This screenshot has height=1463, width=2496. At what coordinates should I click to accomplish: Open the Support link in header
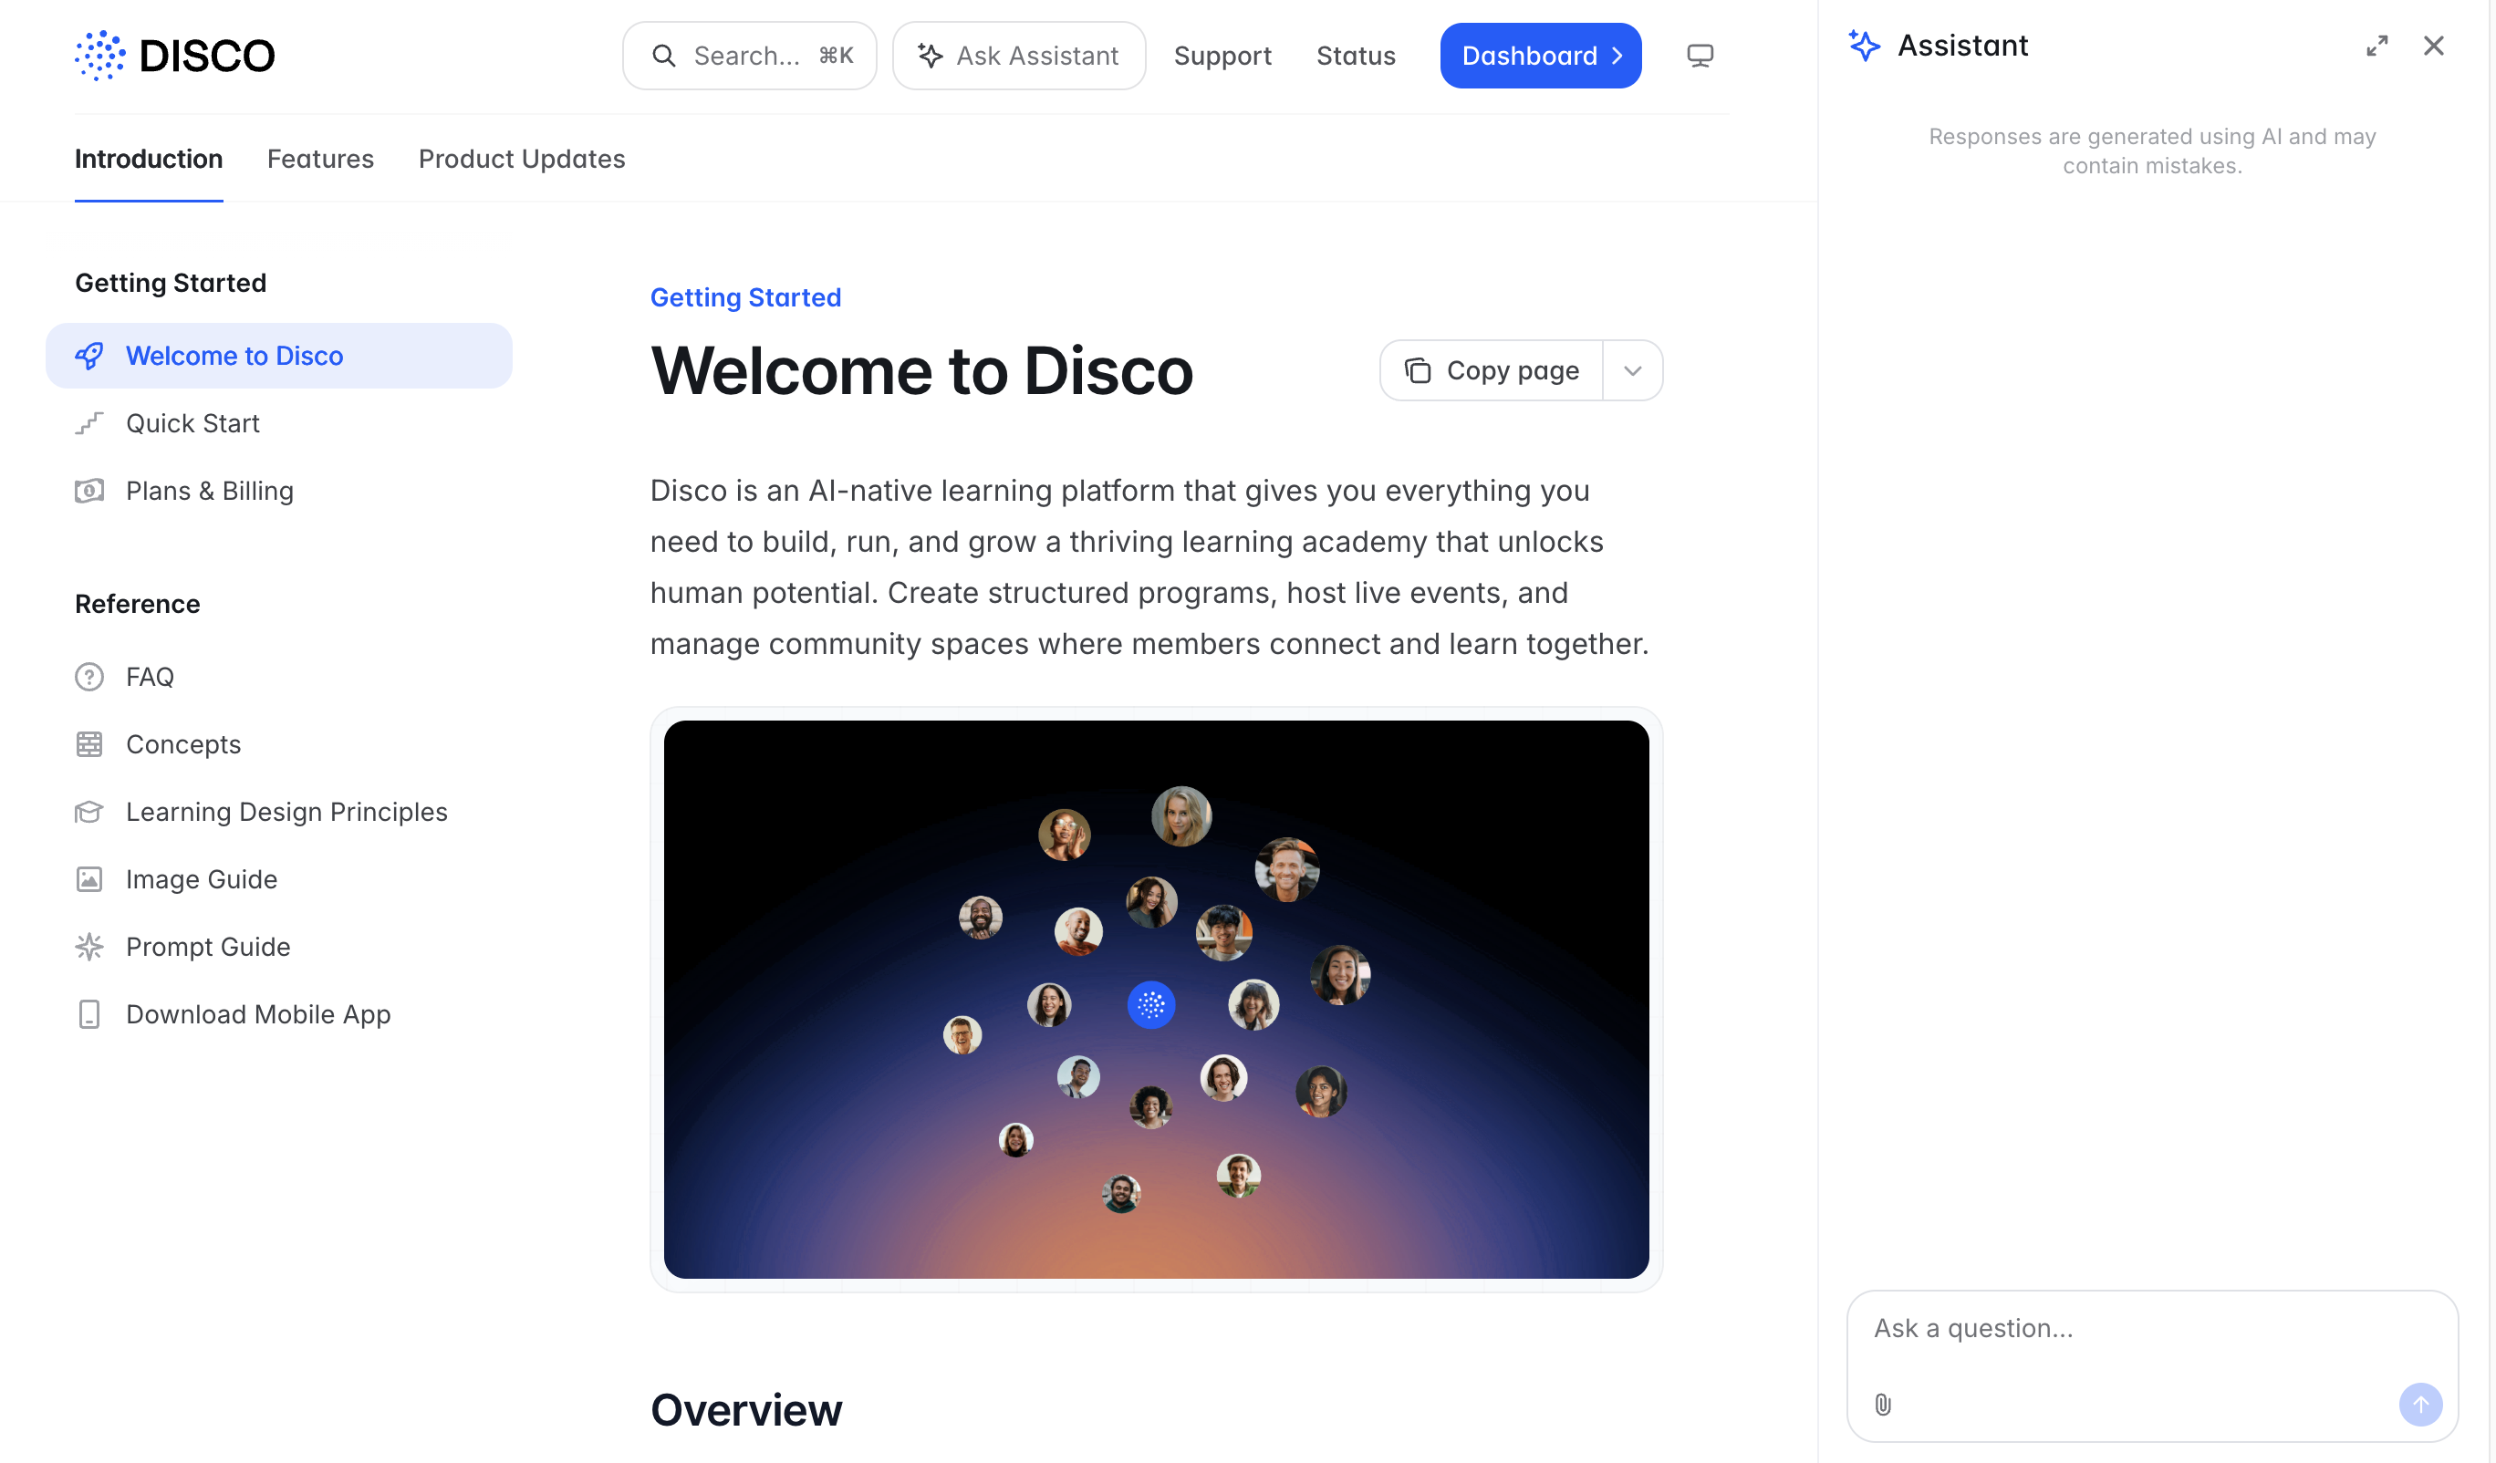pos(1222,56)
